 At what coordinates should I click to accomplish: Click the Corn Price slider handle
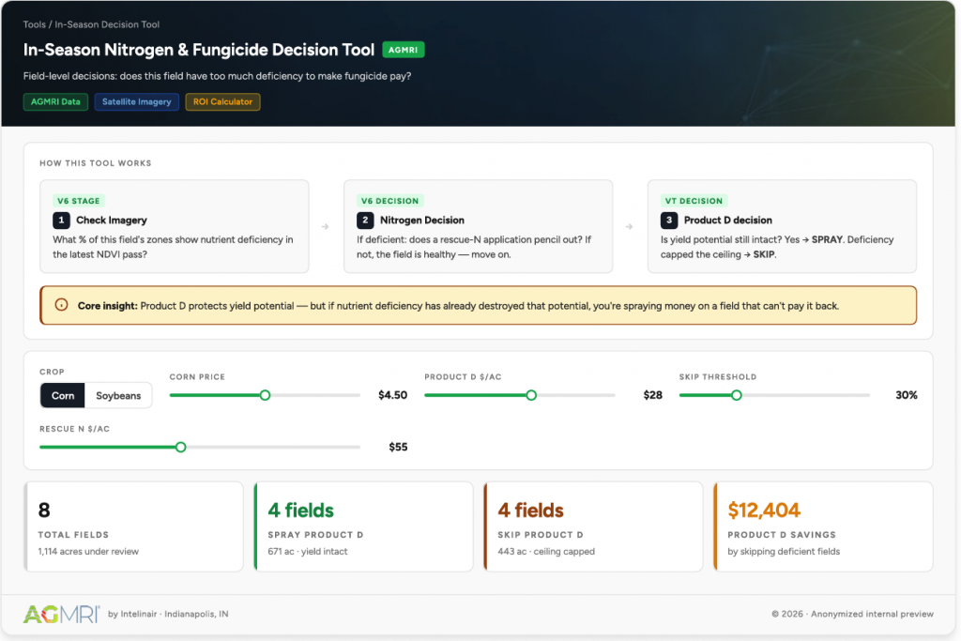(x=265, y=395)
